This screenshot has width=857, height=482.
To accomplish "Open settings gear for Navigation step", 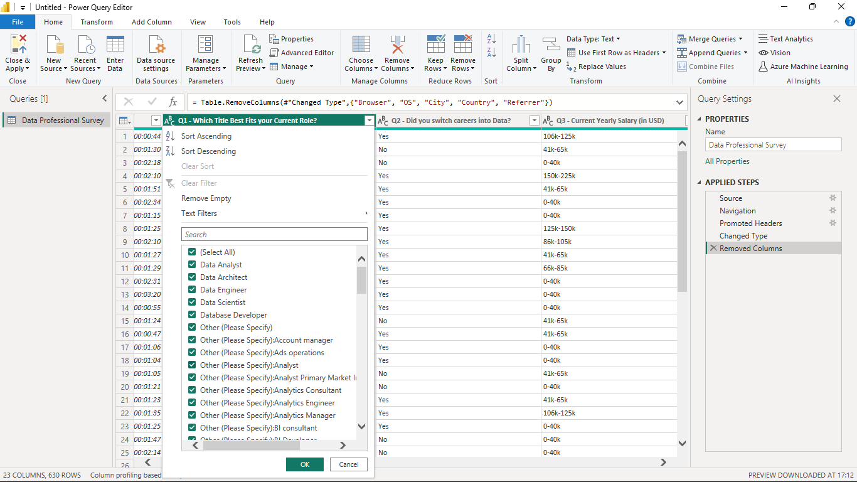I will tap(833, 211).
